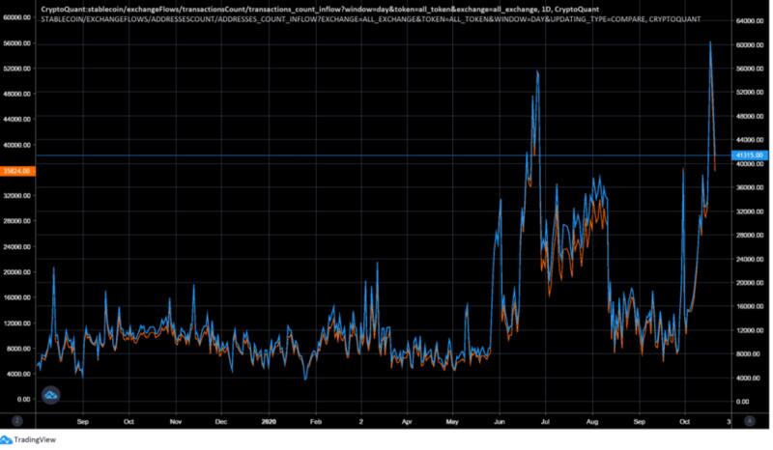Click the 64000.00 value on the price scale
Image resolution: width=773 pixels, height=450 pixels.
tap(750, 20)
